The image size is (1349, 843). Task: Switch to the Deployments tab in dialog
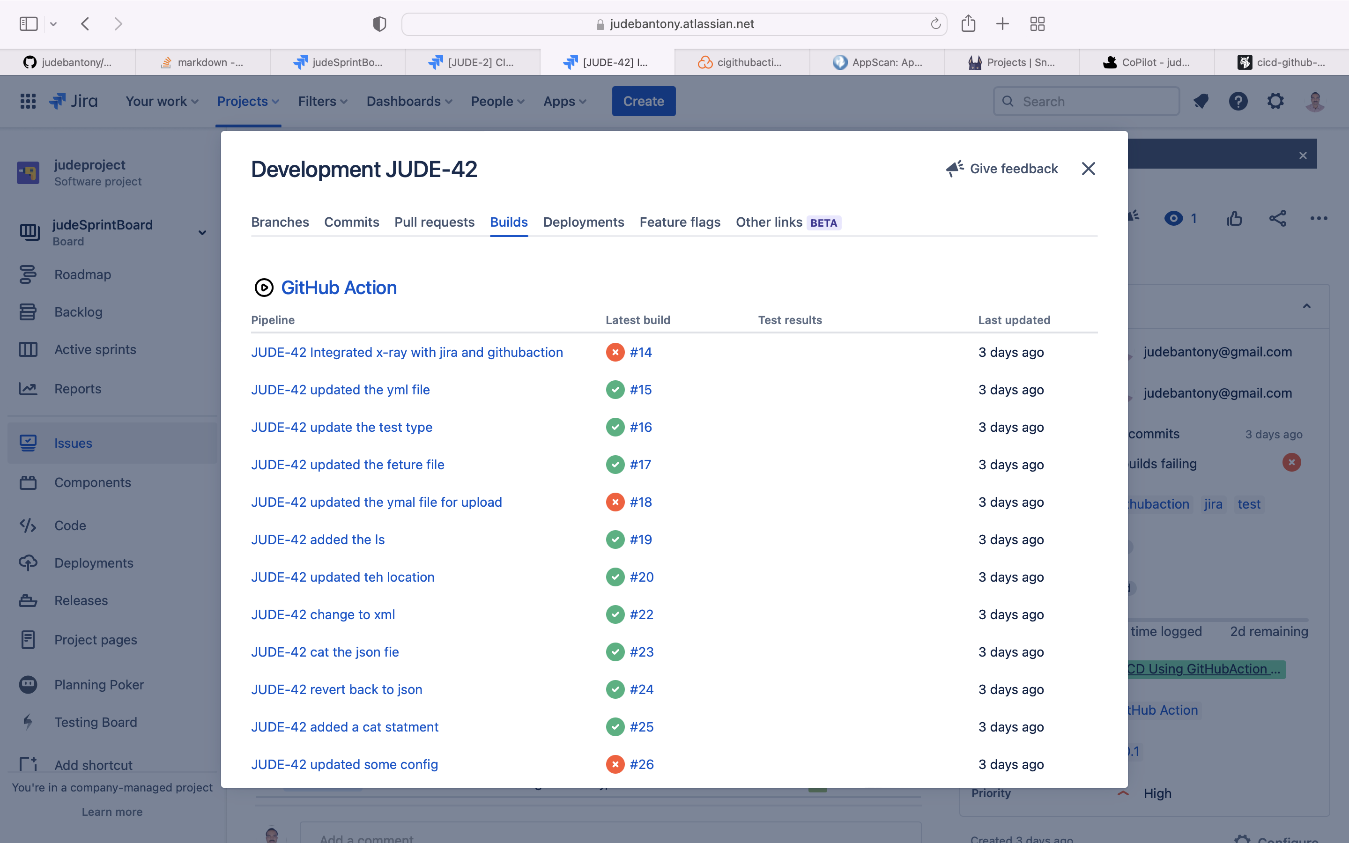click(583, 222)
